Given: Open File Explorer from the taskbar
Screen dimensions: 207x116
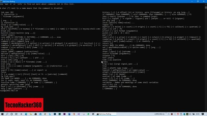Looking at the screenshot, I should pos(31,114).
